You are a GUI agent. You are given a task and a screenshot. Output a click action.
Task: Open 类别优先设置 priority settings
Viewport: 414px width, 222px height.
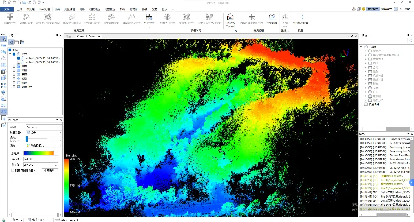[301, 19]
